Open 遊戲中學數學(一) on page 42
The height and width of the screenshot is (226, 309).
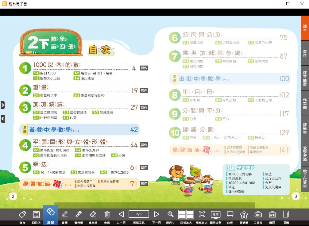pos(79,129)
